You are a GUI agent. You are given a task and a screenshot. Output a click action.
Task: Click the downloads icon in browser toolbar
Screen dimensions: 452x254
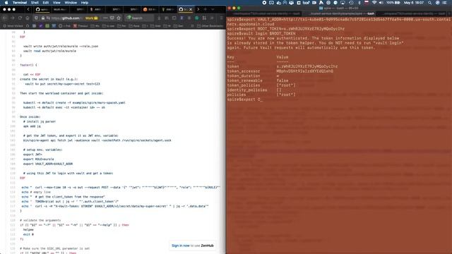pos(159,18)
